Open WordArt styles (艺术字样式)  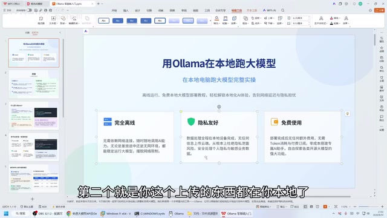321,20
